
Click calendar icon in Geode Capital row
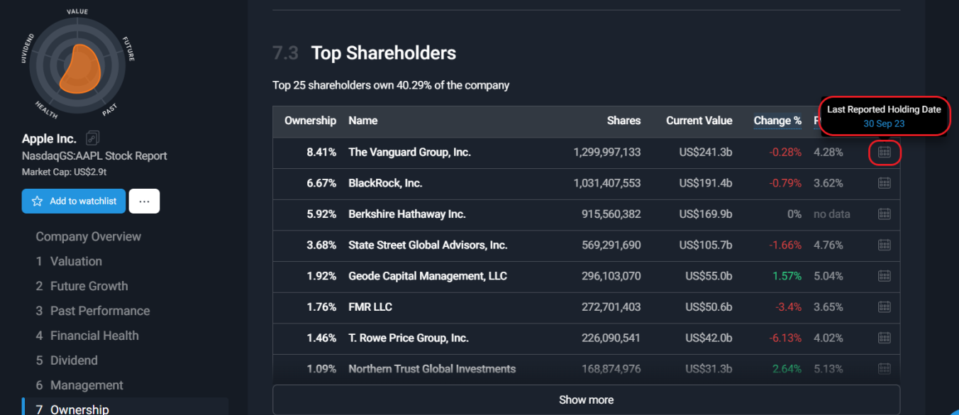tap(884, 276)
